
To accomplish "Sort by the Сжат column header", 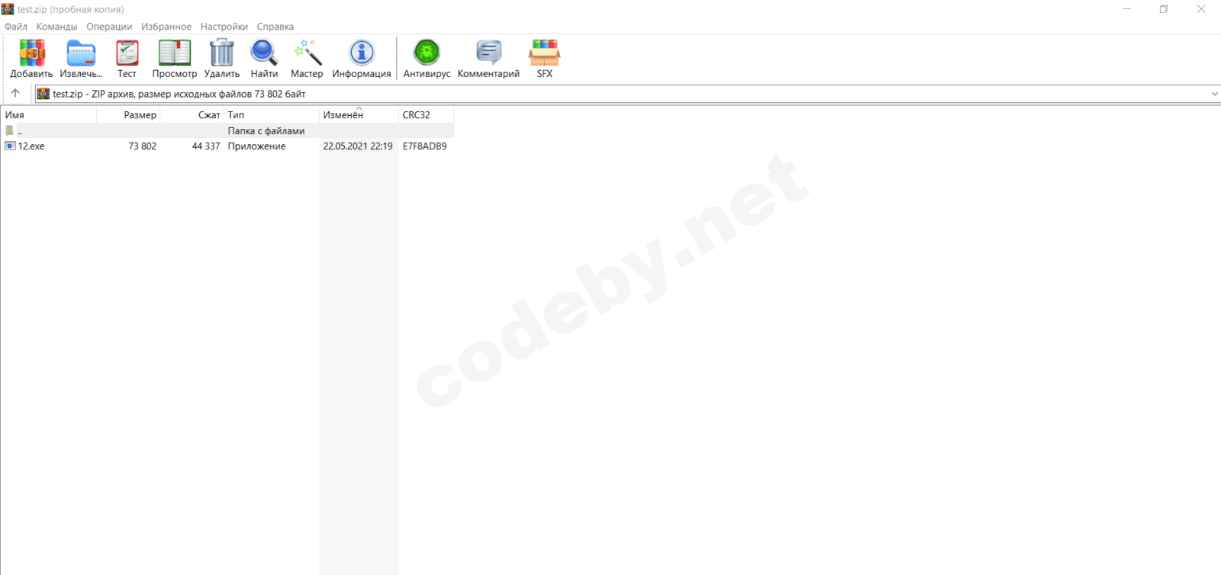I will pyautogui.click(x=192, y=115).
